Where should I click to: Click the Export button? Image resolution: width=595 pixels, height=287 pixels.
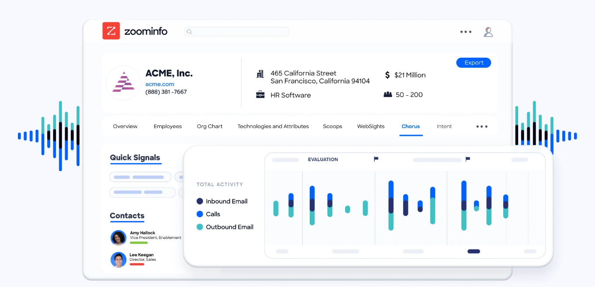474,63
